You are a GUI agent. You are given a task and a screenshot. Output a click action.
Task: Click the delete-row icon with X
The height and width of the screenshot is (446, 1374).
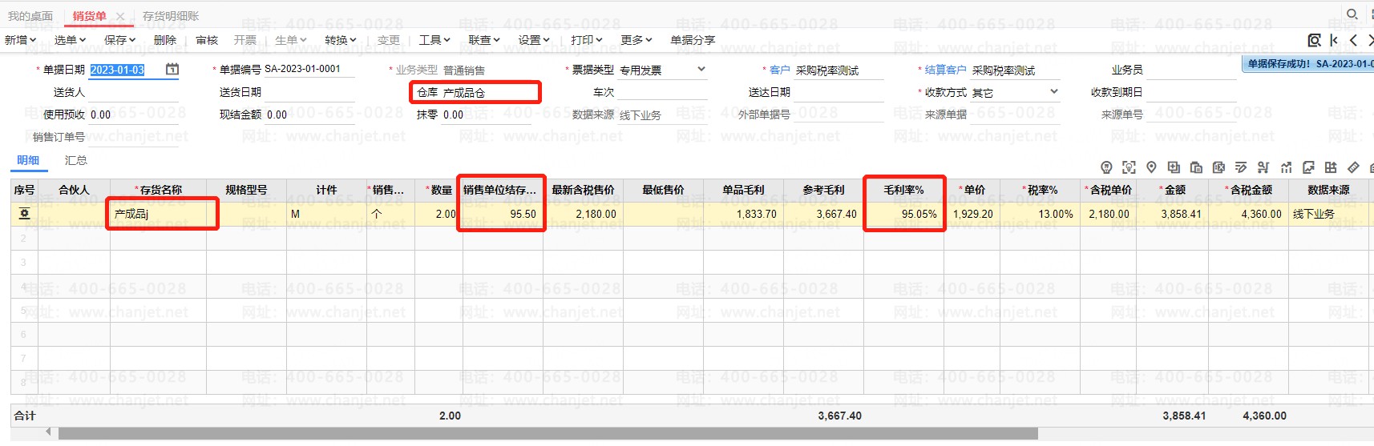coord(1218,167)
